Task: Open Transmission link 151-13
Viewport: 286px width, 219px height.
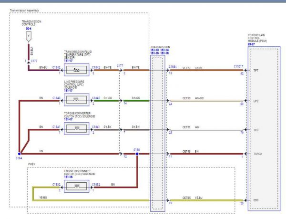Action: (x=154, y=50)
